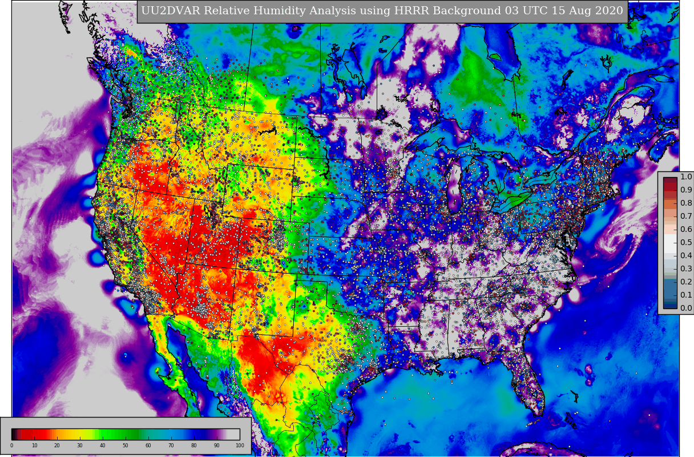Click the dark red top segment of right colorbar

(x=670, y=181)
